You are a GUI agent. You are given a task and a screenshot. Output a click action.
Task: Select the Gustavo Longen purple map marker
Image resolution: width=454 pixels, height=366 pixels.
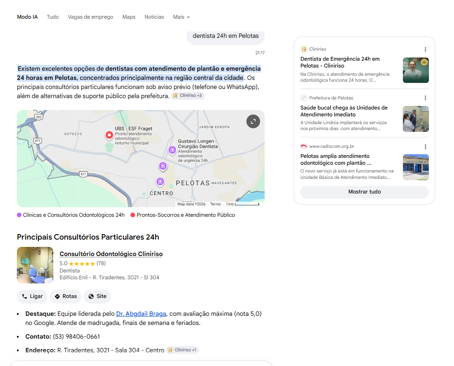[172, 150]
